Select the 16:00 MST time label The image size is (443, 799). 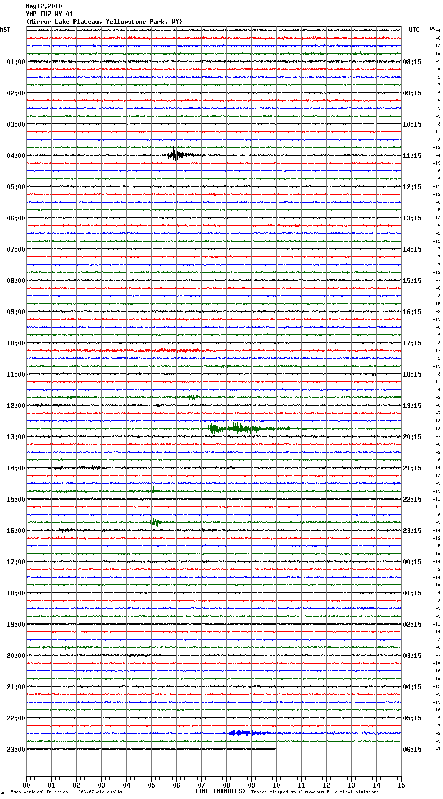(16, 531)
